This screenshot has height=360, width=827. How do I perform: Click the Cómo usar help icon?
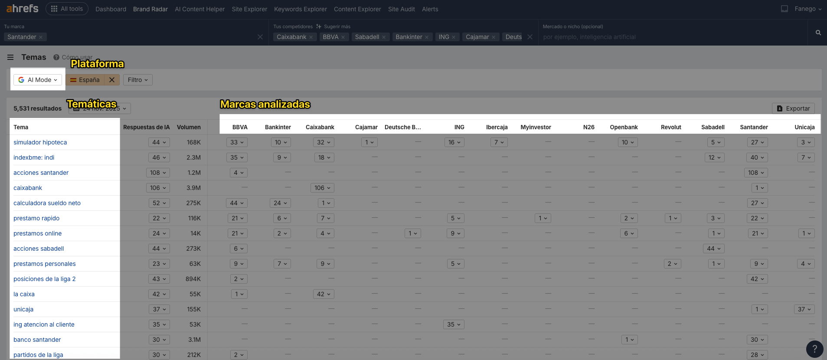(x=56, y=57)
